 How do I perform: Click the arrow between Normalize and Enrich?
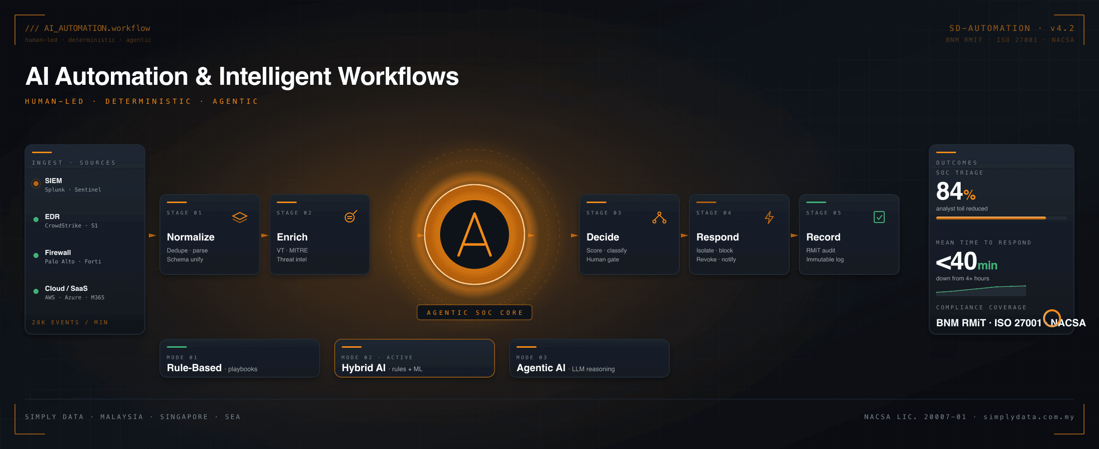(265, 235)
